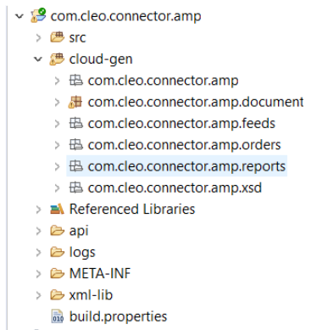Expand the com.cleo.connector.amp.feeds package arrow

pyautogui.click(x=58, y=124)
